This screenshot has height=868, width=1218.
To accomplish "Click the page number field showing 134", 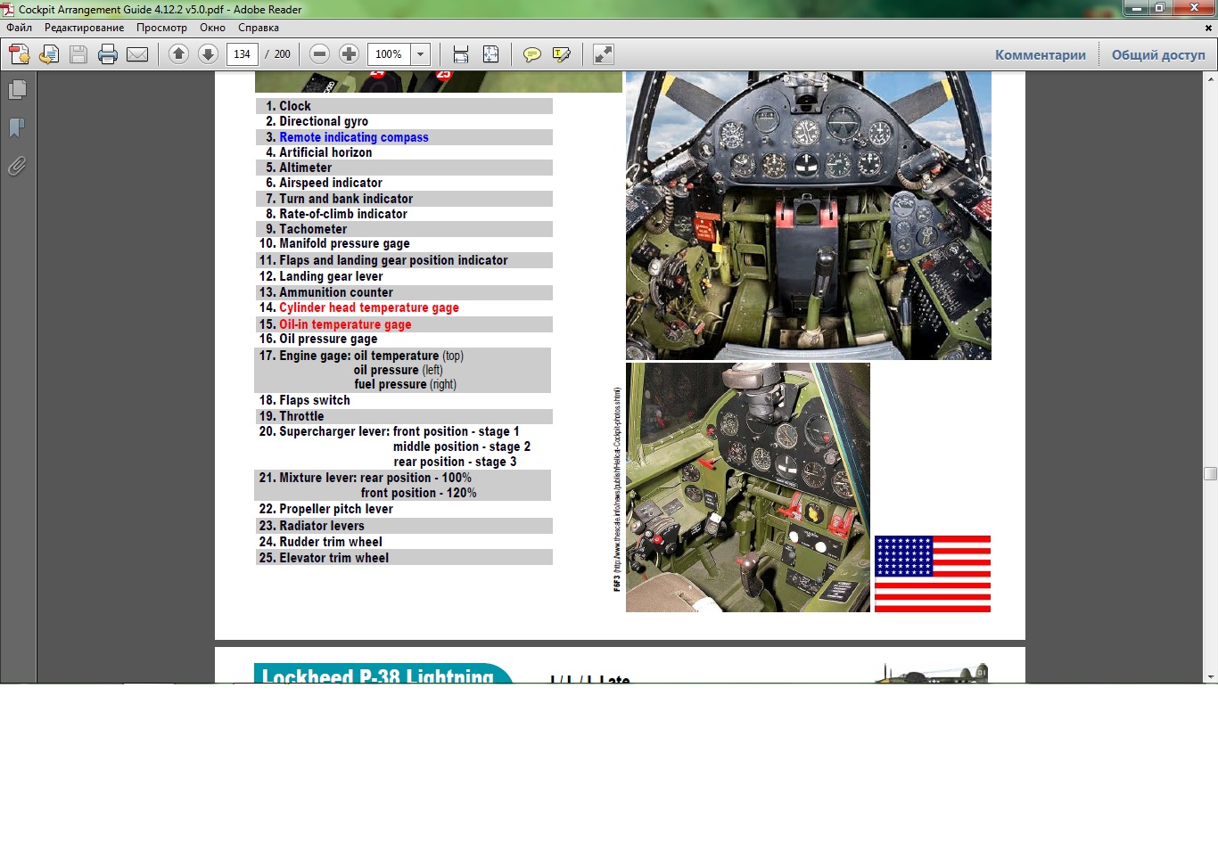I will point(243,54).
